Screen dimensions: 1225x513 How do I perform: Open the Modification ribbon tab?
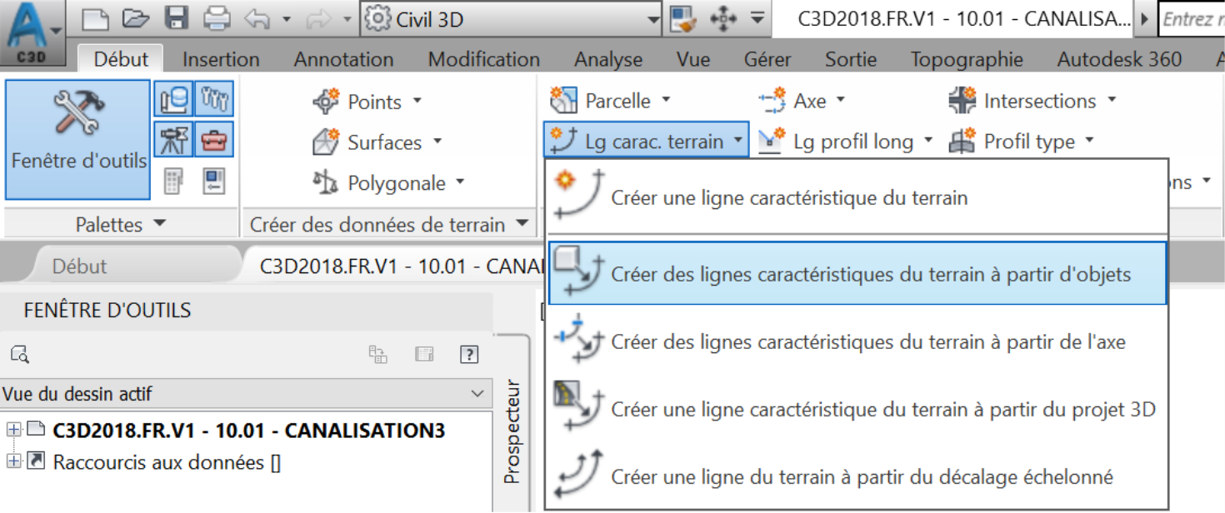pos(484,59)
